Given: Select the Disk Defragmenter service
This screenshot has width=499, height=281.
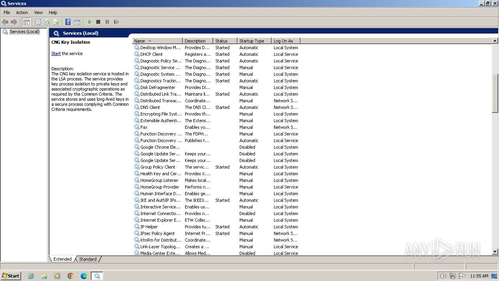Looking at the screenshot, I should pos(216,87).
